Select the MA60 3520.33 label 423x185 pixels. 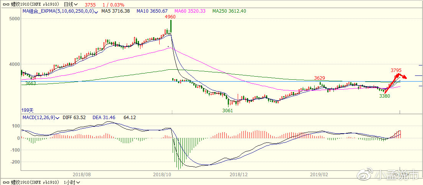pos(190,11)
